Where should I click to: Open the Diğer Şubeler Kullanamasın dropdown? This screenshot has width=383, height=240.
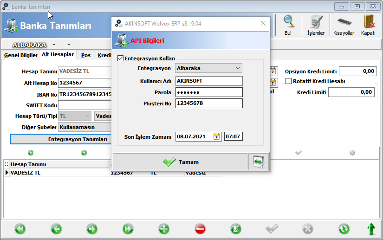click(x=85, y=127)
